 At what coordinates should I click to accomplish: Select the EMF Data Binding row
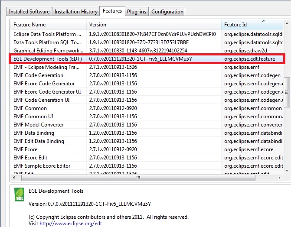click(147, 133)
